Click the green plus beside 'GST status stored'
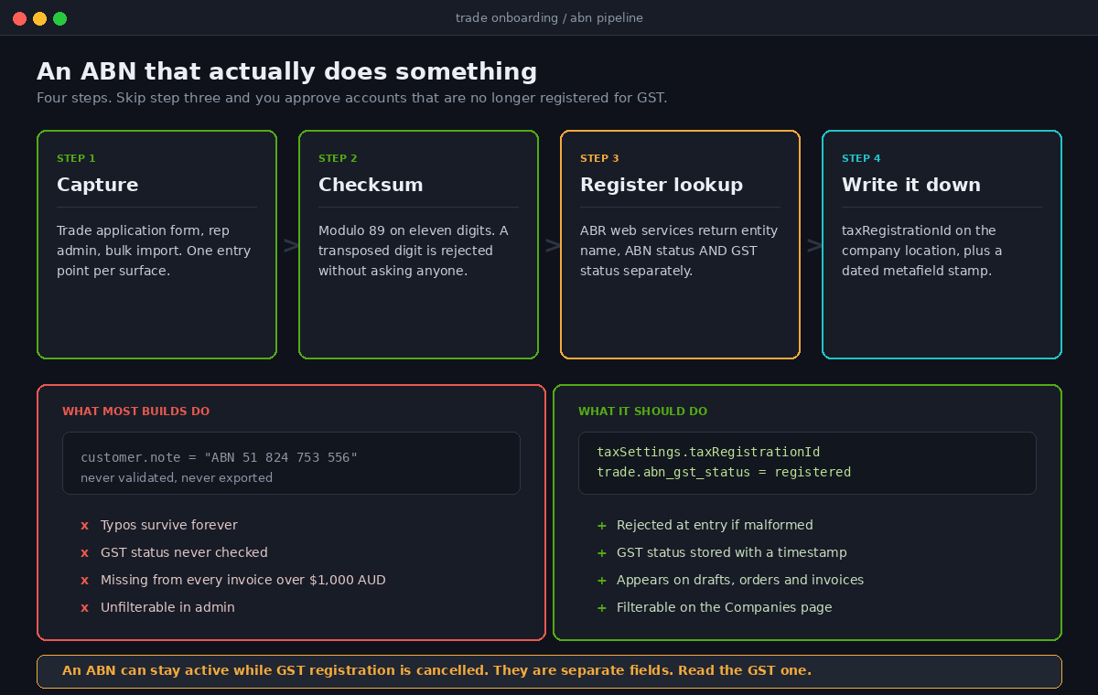 tap(601, 553)
